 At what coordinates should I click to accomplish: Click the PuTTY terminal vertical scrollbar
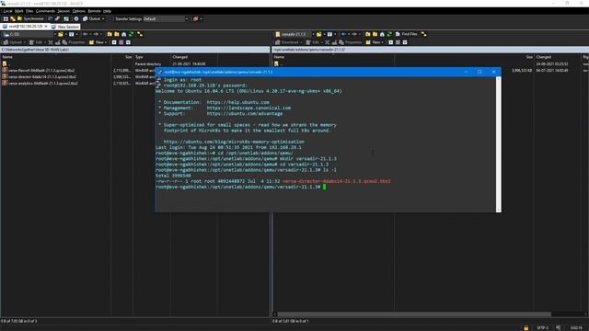[x=499, y=144]
